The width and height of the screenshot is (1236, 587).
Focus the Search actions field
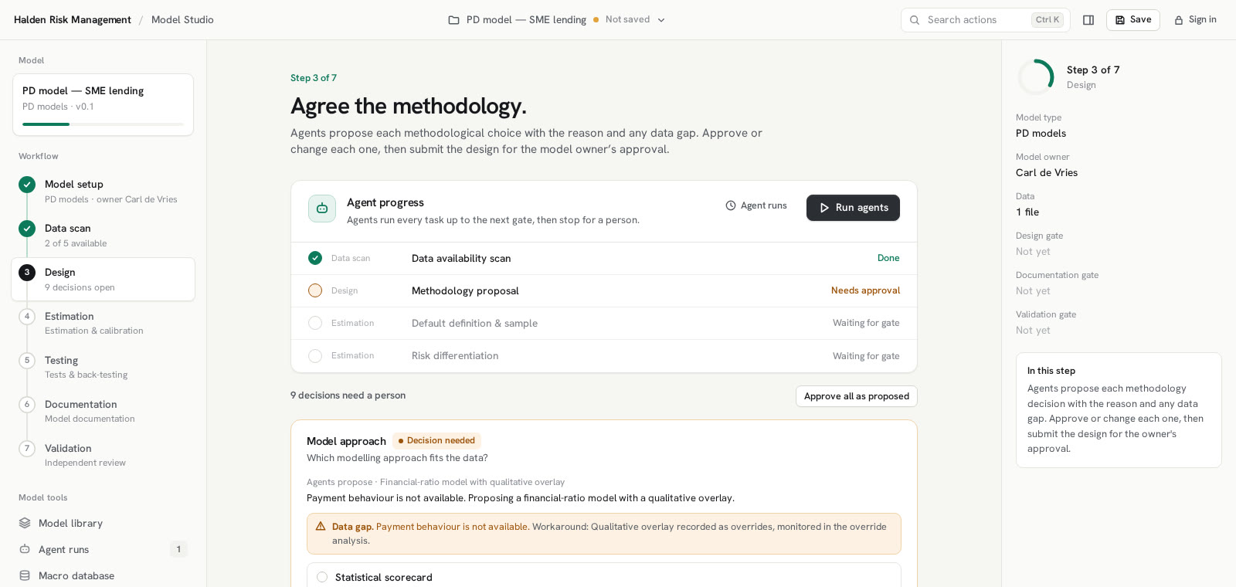point(986,20)
